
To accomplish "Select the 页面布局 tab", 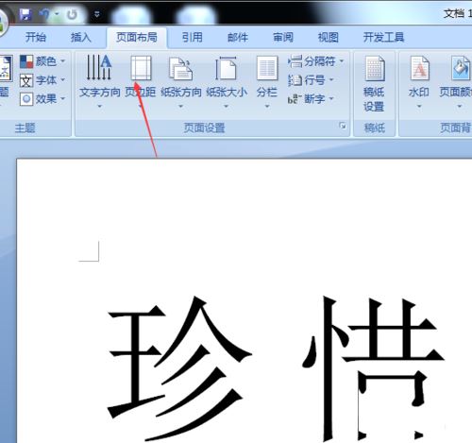I will (137, 38).
